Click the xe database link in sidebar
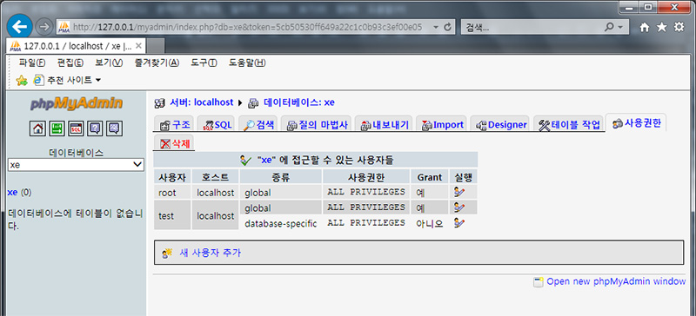The width and height of the screenshot is (696, 316). point(12,193)
